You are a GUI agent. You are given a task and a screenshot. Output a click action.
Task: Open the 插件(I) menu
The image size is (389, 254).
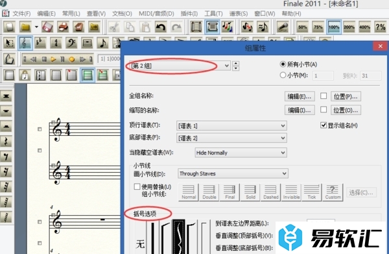[189, 14]
